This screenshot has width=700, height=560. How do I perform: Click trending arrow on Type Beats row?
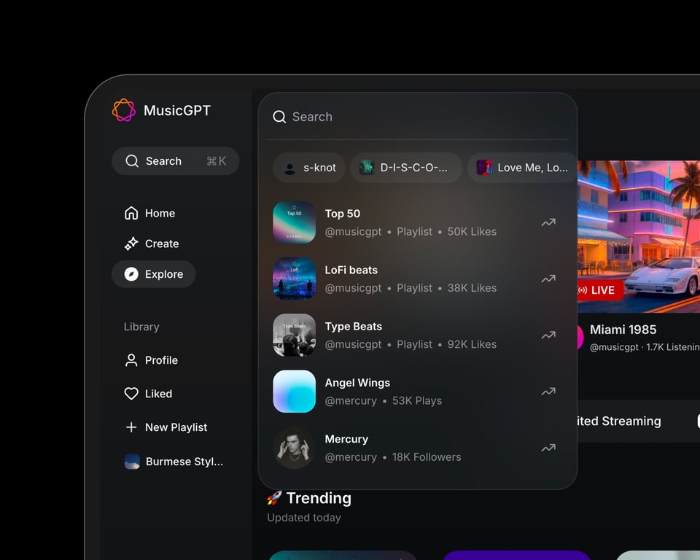[548, 335]
